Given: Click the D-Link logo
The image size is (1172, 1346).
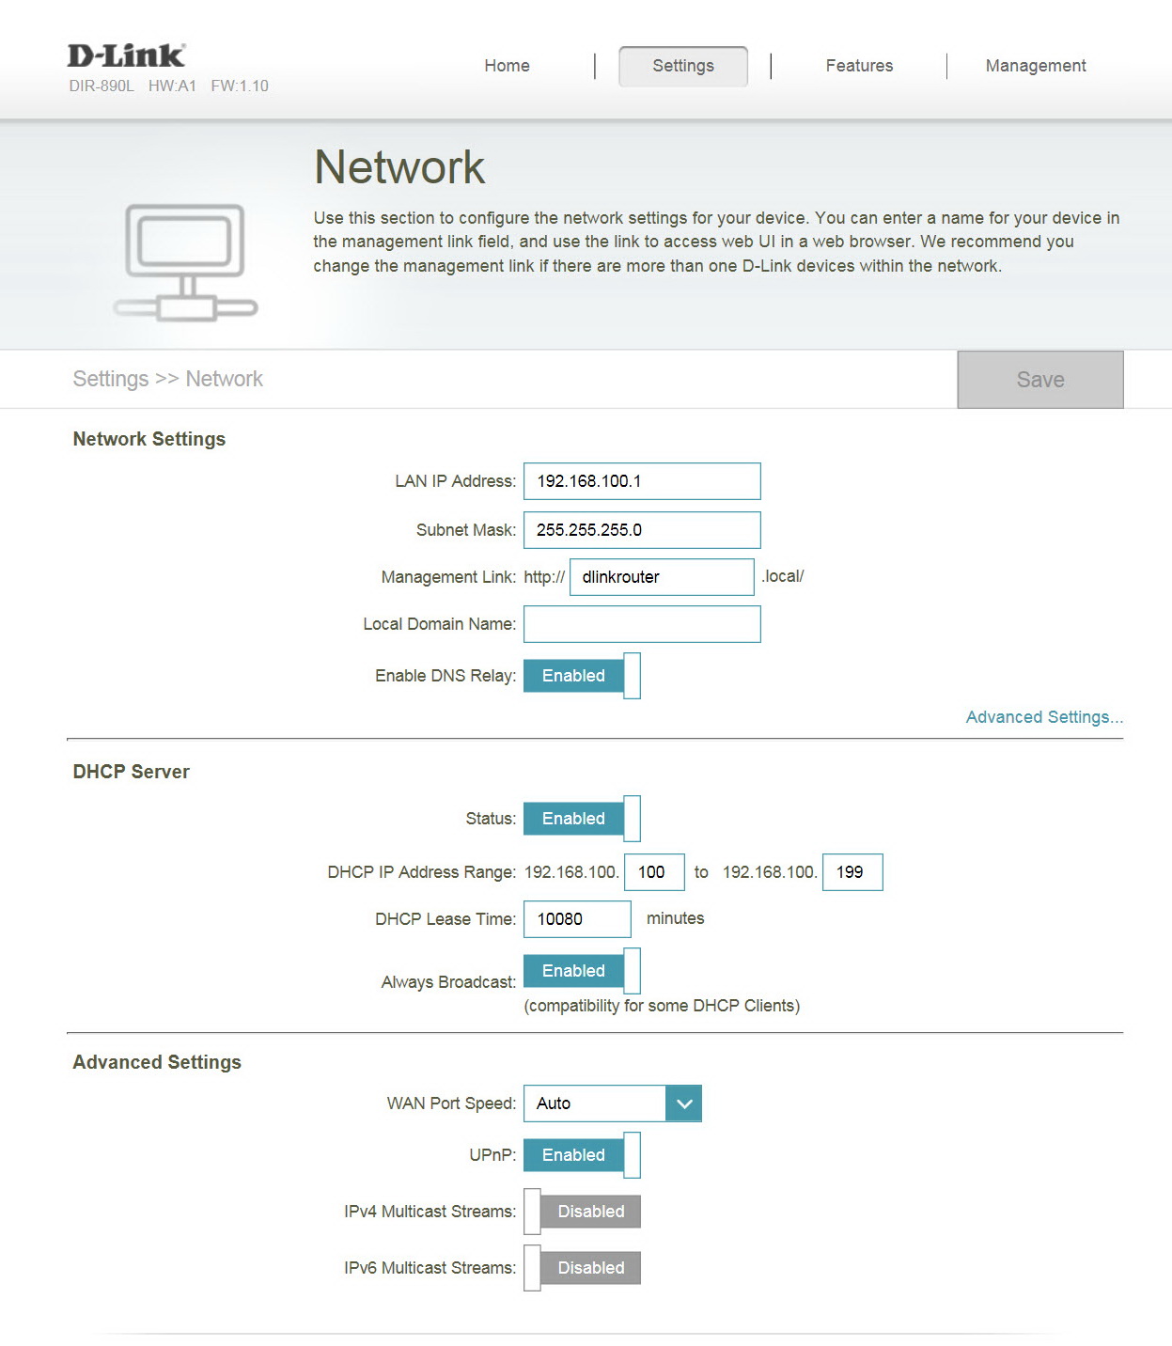Looking at the screenshot, I should (126, 55).
